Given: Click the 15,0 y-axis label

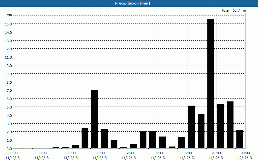Looking at the screenshot, I should (x=8, y=24).
